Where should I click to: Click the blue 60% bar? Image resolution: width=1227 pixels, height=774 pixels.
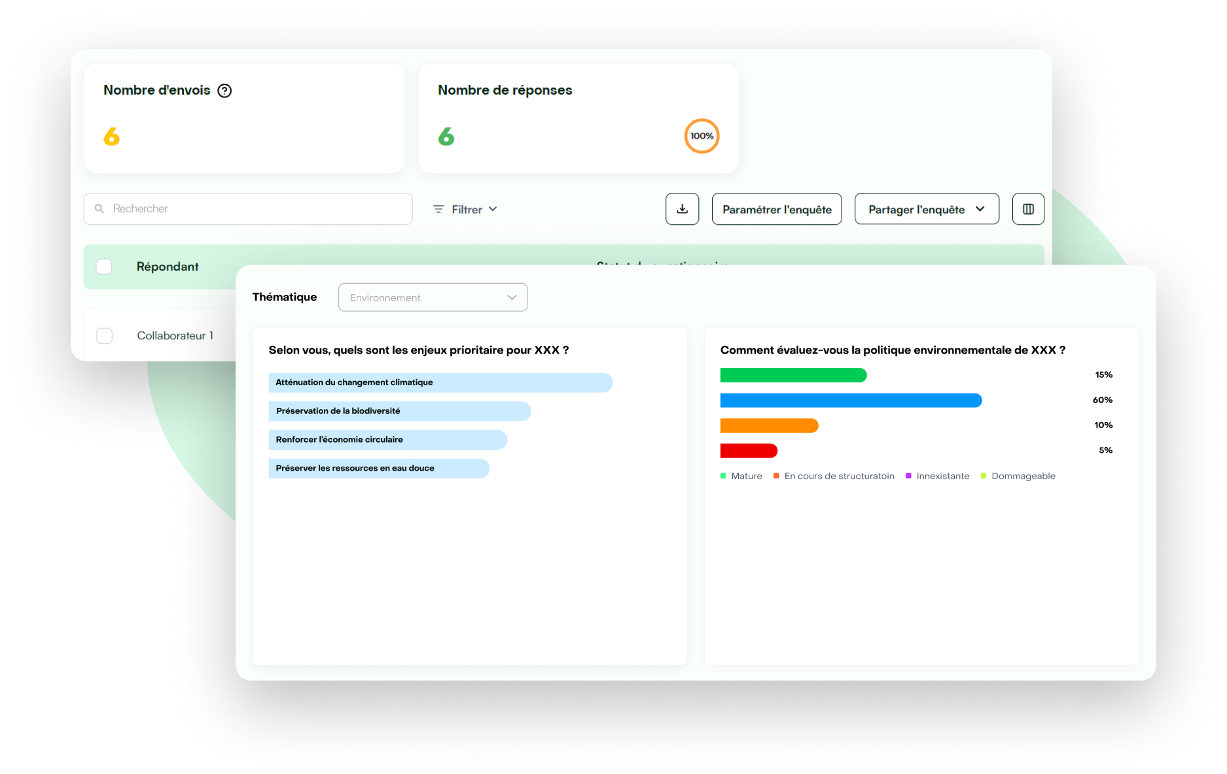(851, 400)
